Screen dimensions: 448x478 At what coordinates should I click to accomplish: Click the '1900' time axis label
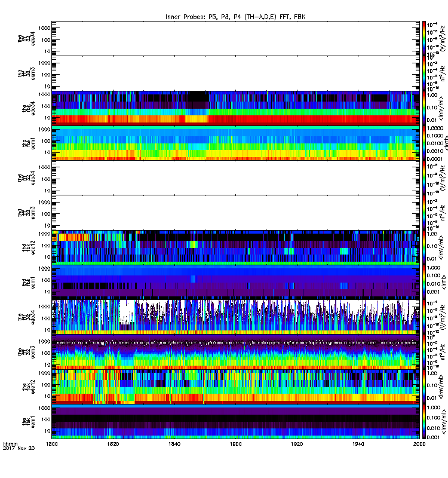click(x=235, y=443)
